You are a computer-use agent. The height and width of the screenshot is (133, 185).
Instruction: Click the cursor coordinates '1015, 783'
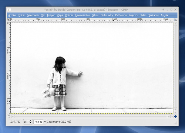pos(15,122)
